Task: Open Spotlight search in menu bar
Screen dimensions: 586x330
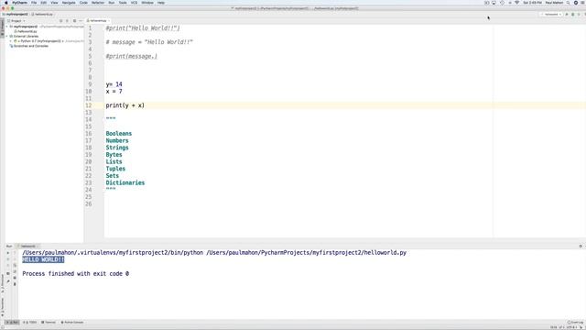Action: pyautogui.click(x=569, y=3)
